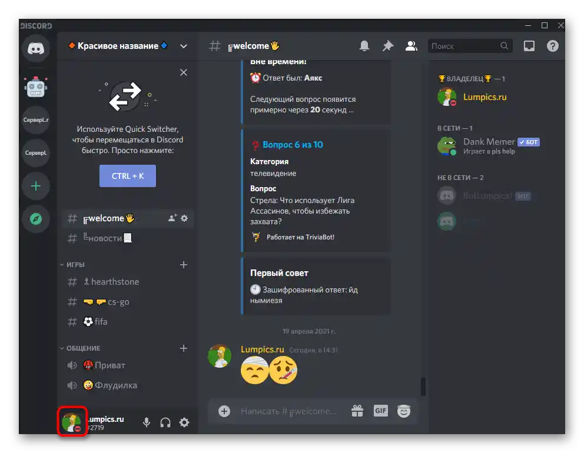Attach a file with plus button
This screenshot has height=453, width=584.
point(224,411)
